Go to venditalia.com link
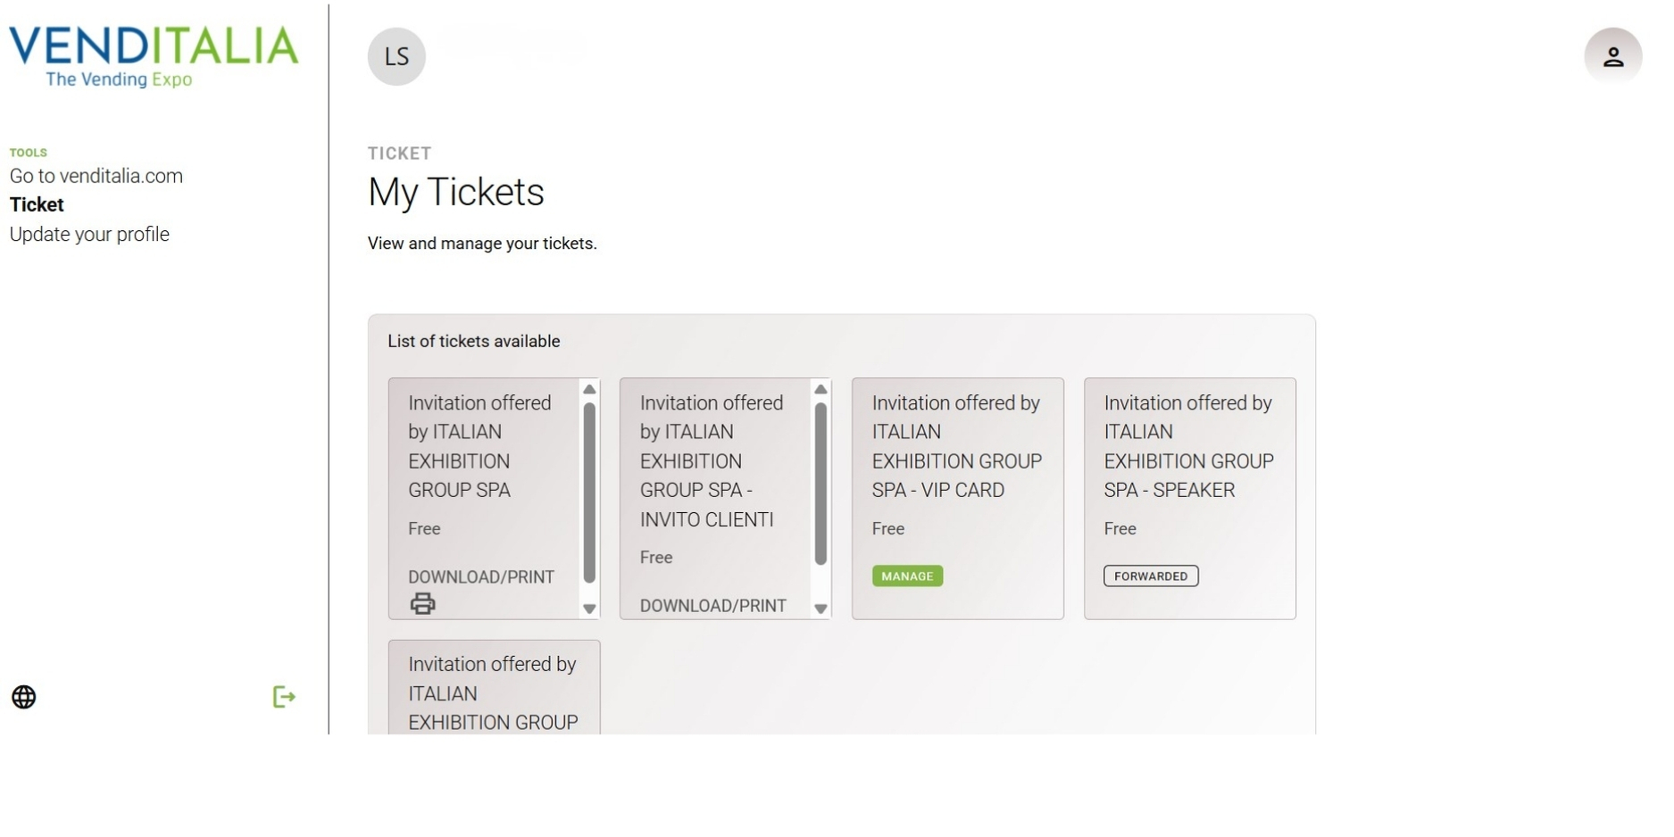Viewport: 1674px width, 837px height. [96, 176]
